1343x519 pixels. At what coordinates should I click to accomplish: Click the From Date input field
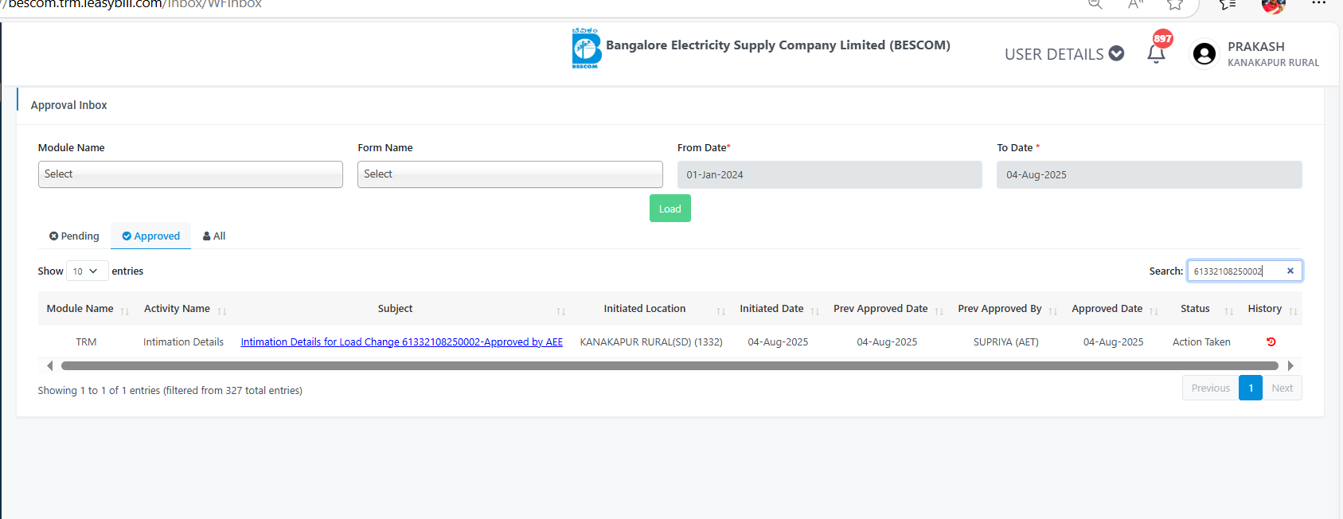point(829,175)
